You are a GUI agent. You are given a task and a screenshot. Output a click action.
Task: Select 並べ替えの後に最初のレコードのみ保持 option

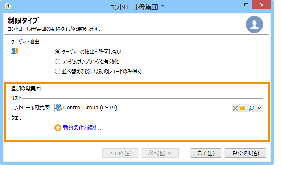[x=57, y=72]
